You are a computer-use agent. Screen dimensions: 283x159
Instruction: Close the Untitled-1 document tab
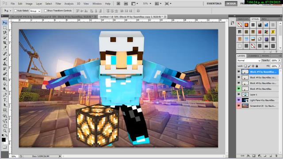pyautogui.click(x=165, y=17)
